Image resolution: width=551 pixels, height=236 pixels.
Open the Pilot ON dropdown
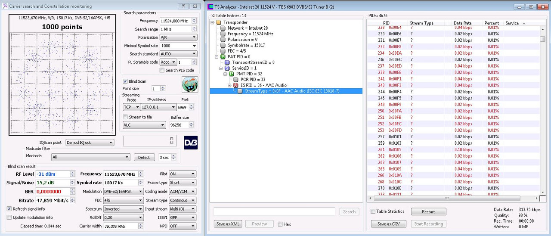[183, 174]
